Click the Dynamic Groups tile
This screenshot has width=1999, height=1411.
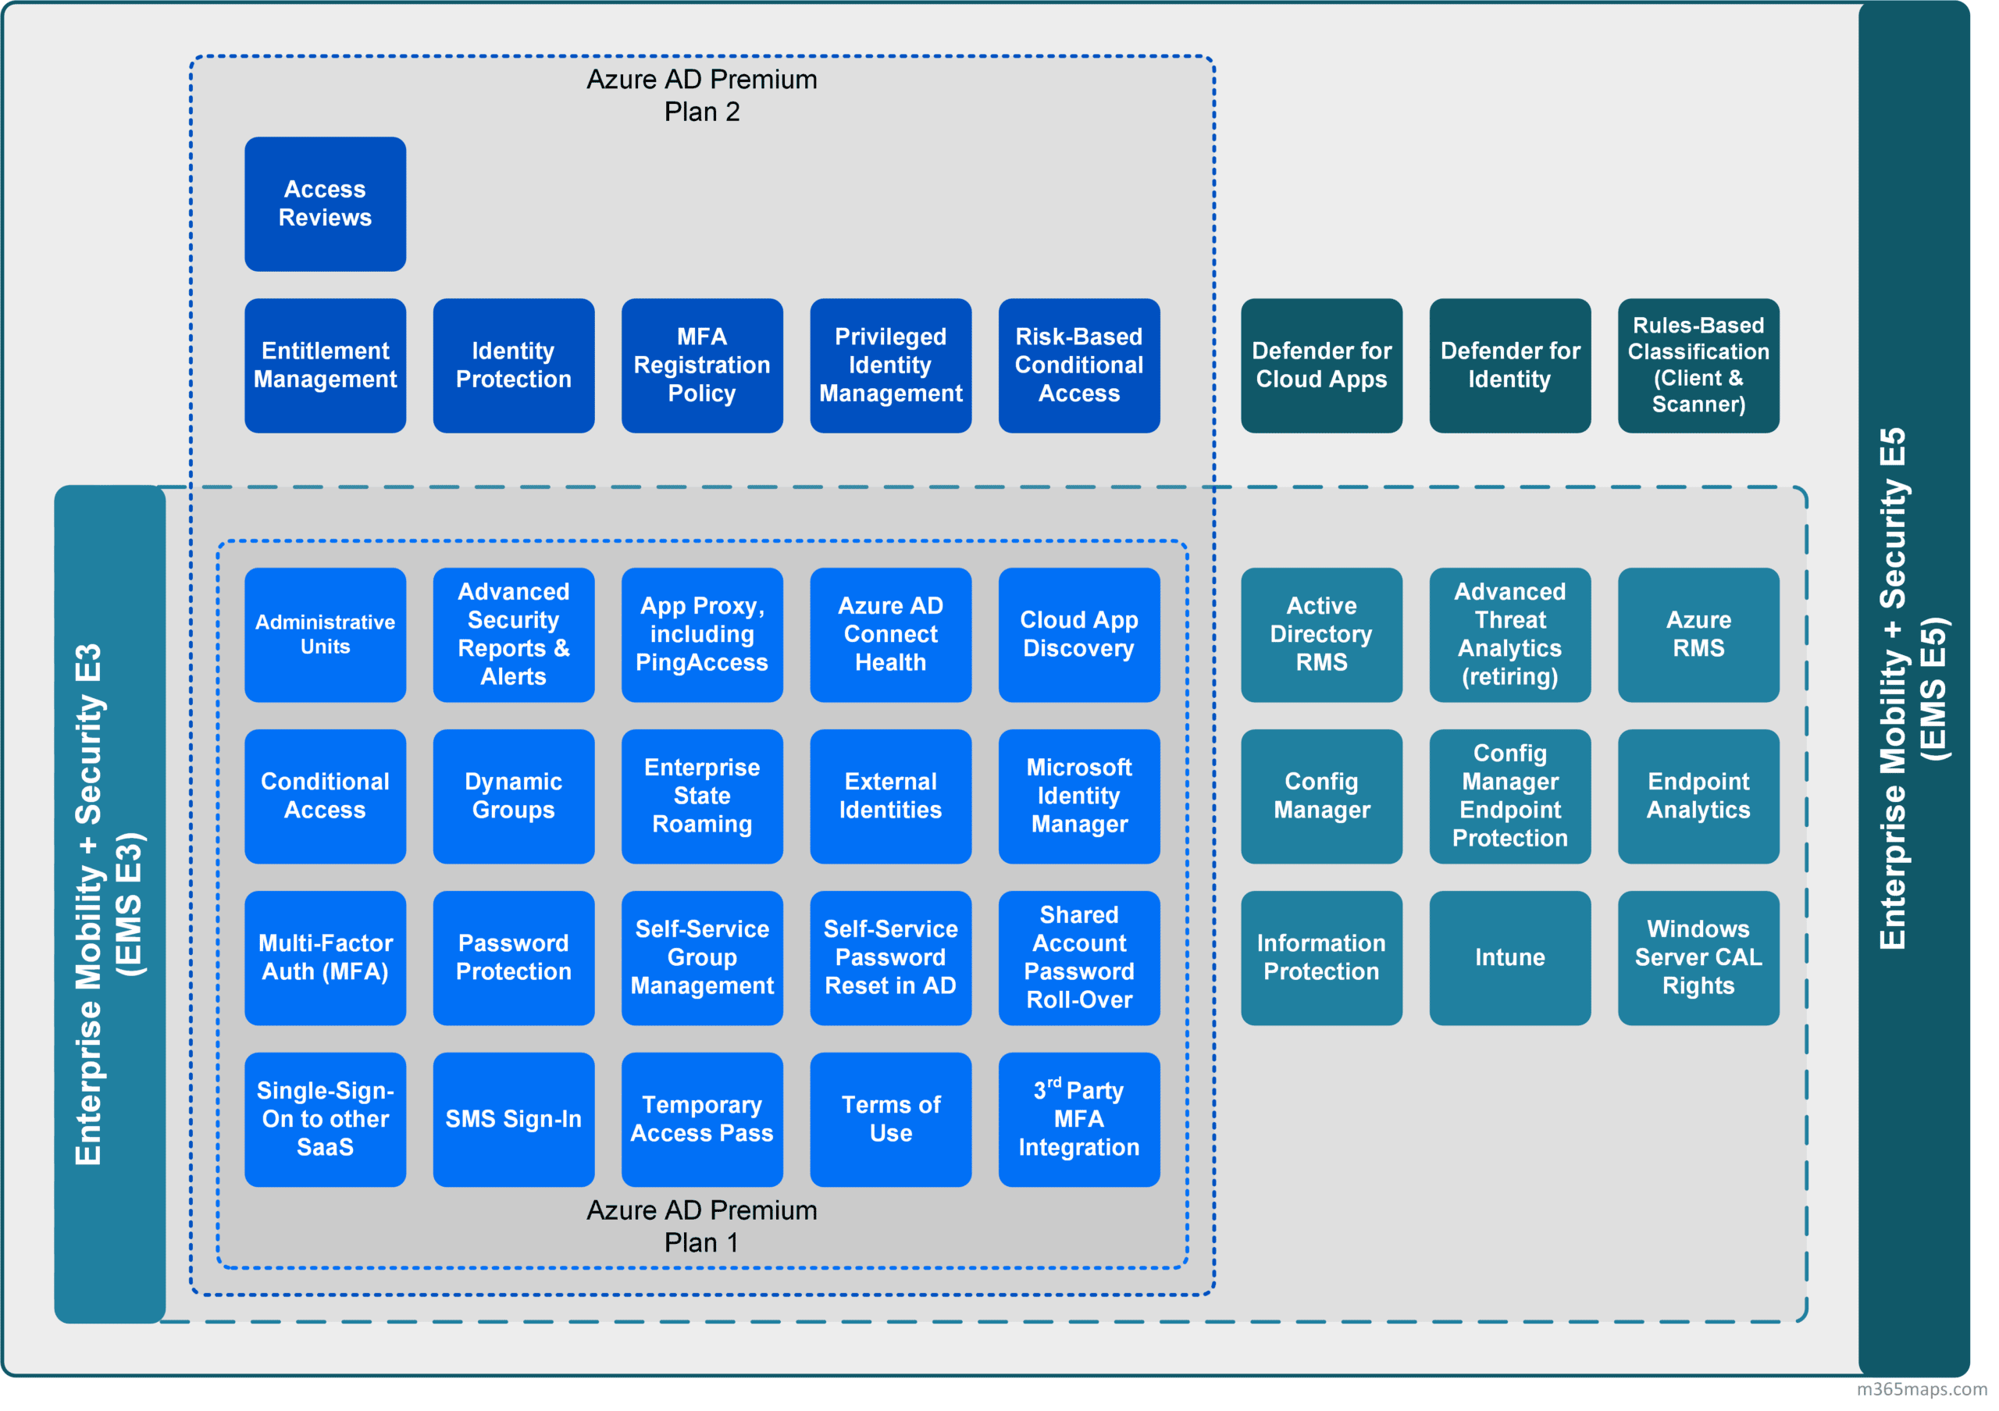[514, 796]
